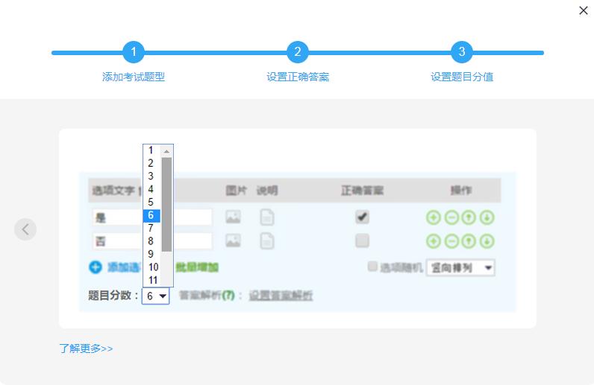Select score 8 in the dropdown list
The image size is (594, 385).
tap(151, 241)
